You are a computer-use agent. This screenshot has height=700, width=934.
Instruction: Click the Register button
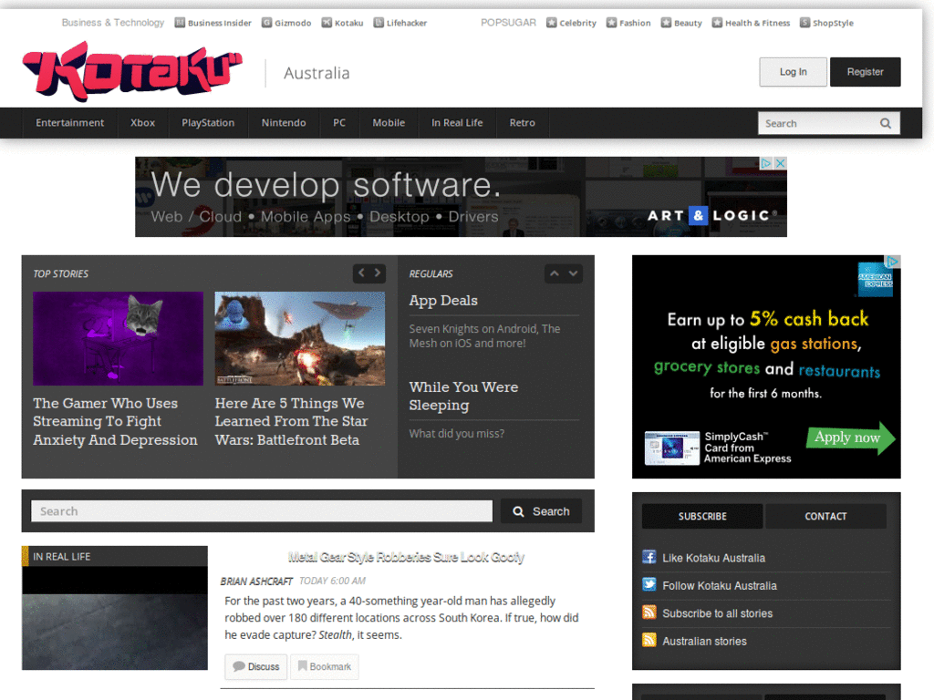[865, 72]
